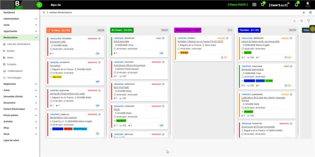Viewport: 315px width, 157px height.
Task: Open gear on Entretien Bague's en or card
Action: [227, 38]
